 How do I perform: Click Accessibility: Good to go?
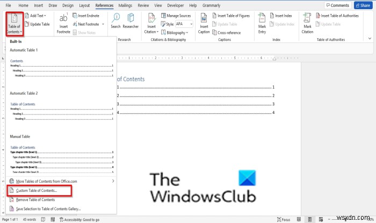(79, 219)
